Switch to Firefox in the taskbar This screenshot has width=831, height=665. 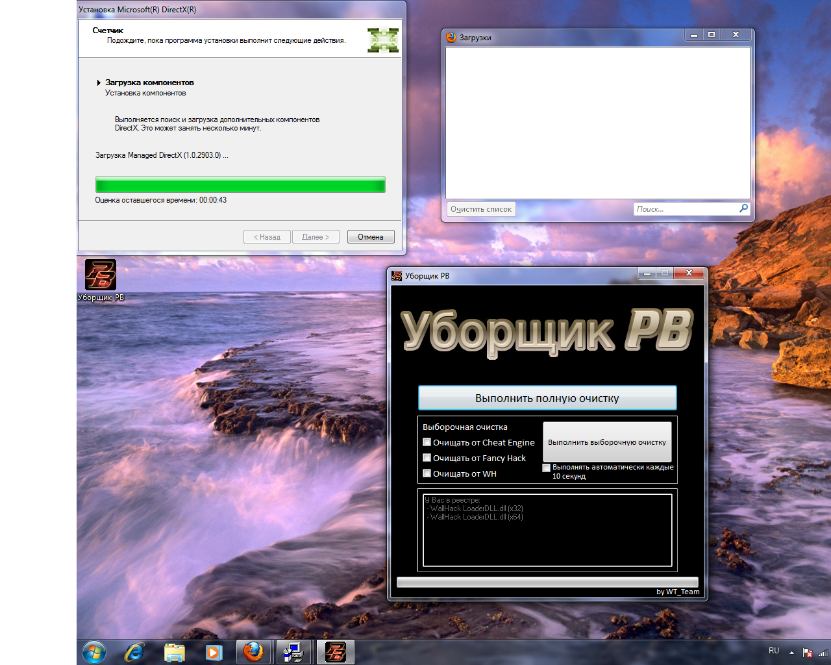point(253,651)
